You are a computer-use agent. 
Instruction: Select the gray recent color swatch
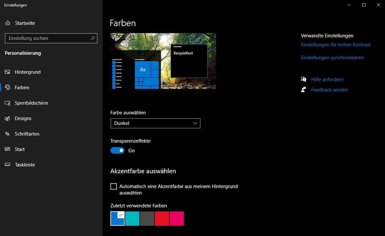pos(147,218)
